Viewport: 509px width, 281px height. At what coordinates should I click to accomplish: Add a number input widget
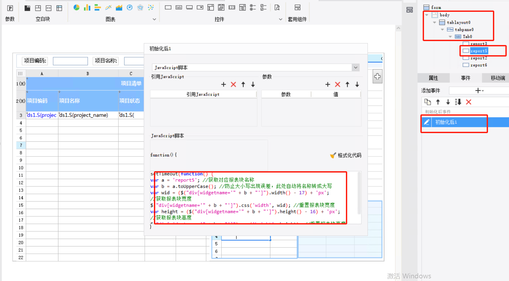[232, 7]
